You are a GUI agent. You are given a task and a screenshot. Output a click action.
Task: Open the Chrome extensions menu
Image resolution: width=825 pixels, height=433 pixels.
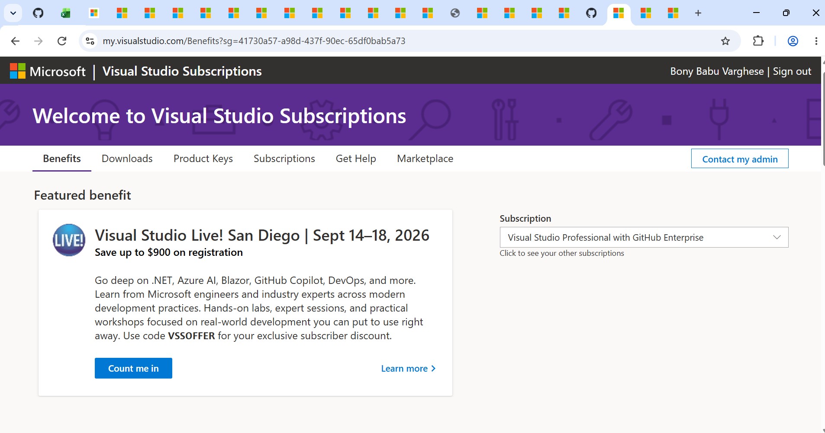click(758, 41)
